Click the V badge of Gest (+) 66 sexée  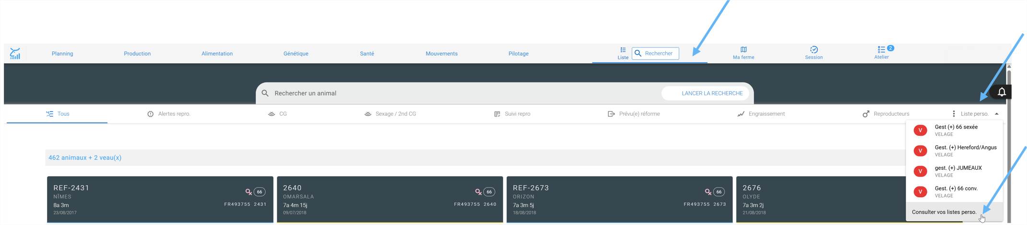coord(920,130)
